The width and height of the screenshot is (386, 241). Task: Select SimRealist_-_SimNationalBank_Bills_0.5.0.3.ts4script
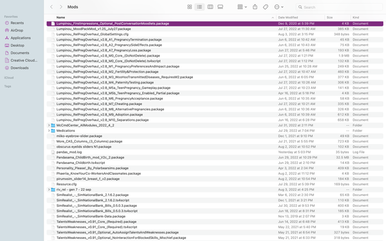click(x=215, y=211)
